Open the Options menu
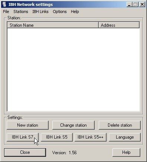The image size is (147, 162). point(60,12)
